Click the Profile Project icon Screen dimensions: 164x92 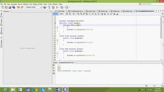tap(67, 7)
